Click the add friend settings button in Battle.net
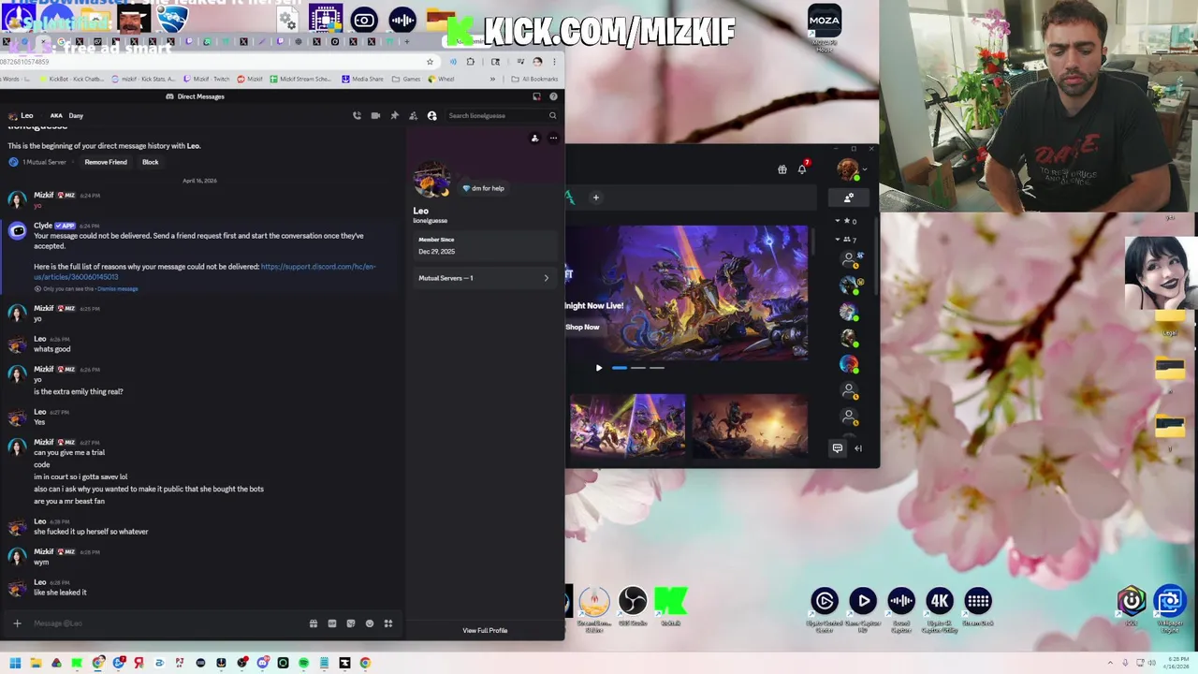 coord(849,198)
